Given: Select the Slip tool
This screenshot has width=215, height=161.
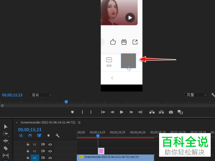Looking at the screenshot, I should [6, 155].
